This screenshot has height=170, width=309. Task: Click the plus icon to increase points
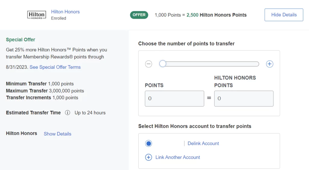[269, 64]
